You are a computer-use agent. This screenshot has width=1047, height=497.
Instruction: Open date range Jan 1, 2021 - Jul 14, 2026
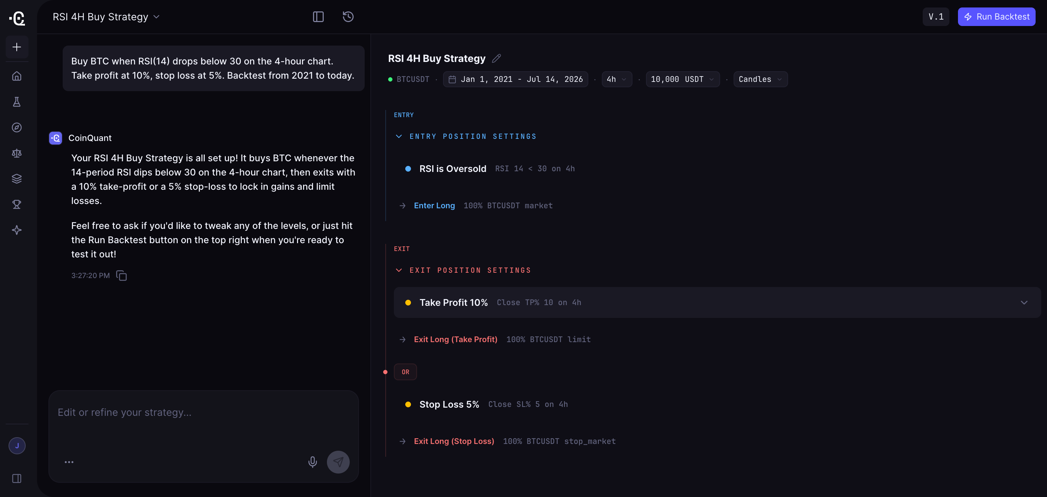click(515, 79)
